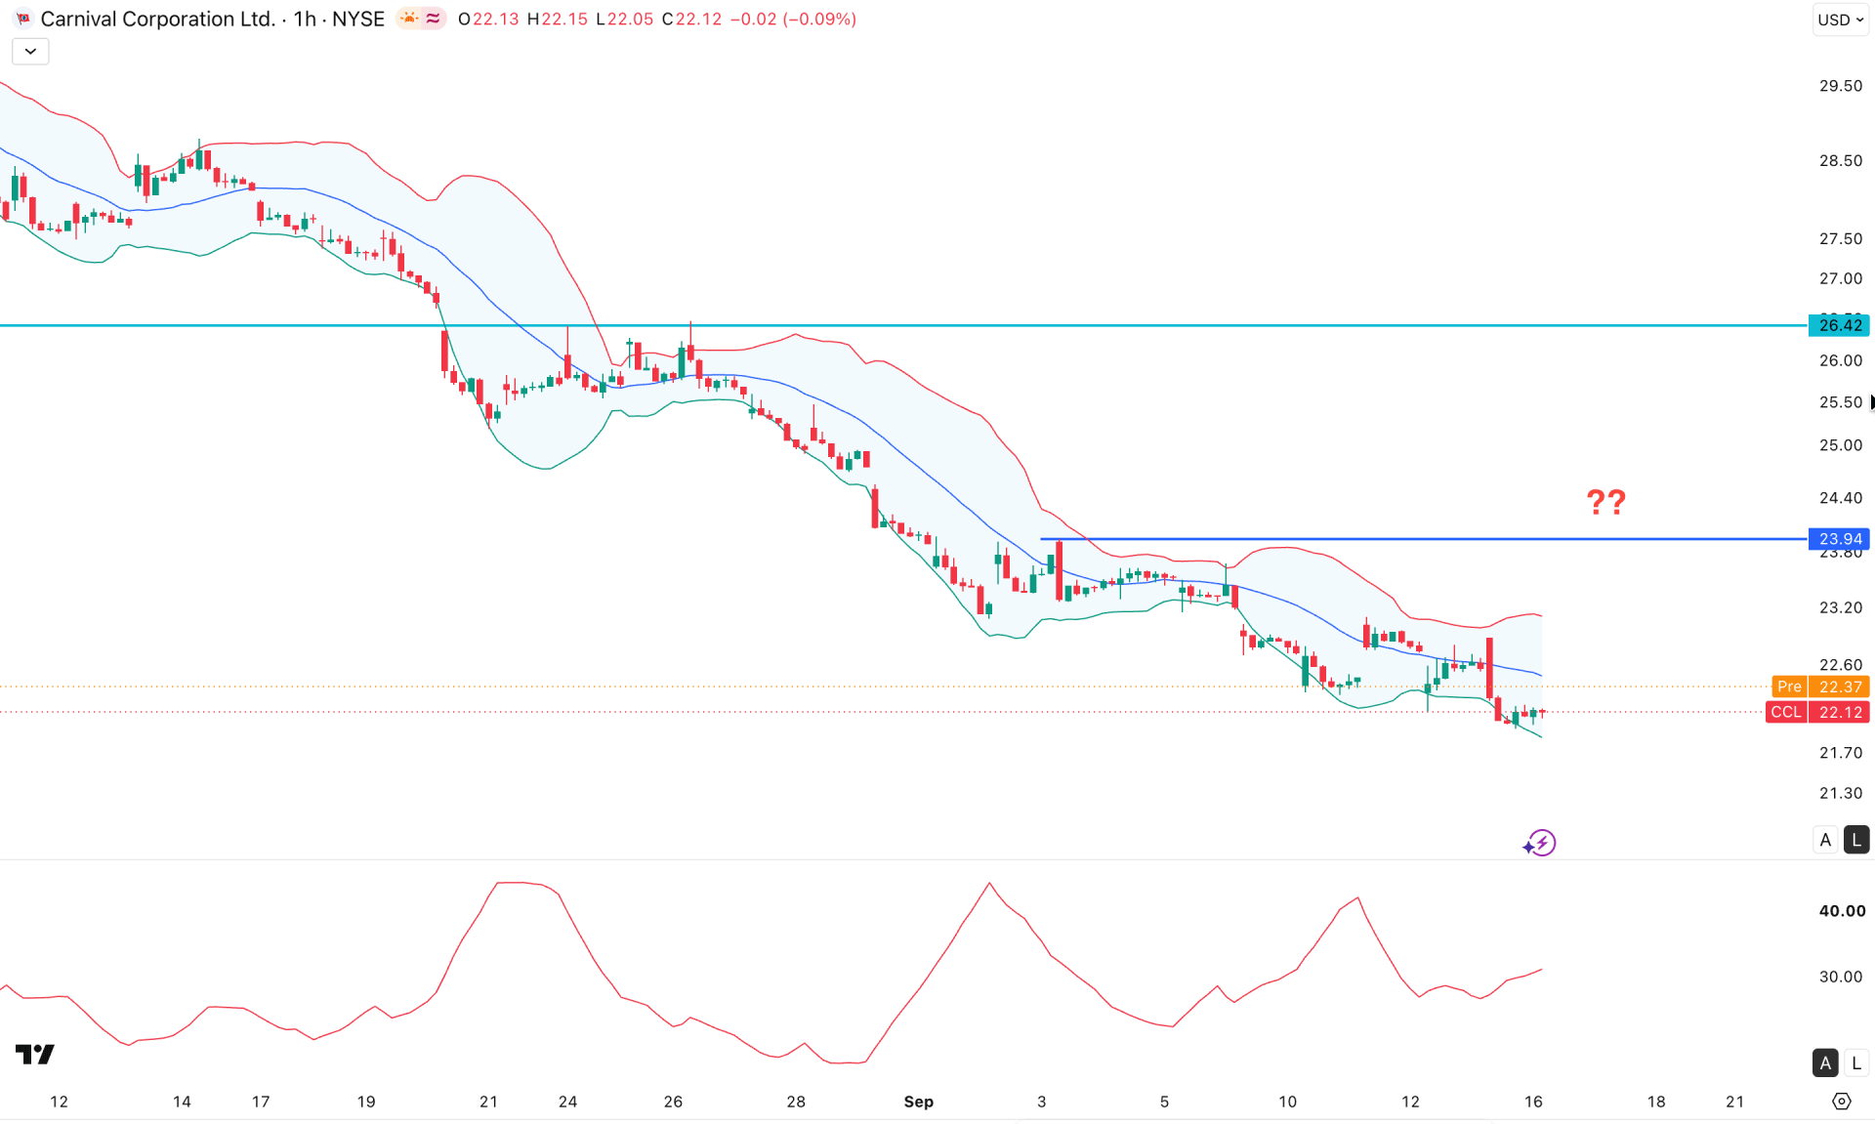This screenshot has width=1875, height=1124.
Task: Click the 18 date on time axis
Action: tap(1656, 1102)
